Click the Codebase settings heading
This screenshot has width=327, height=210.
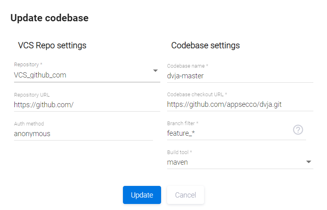[205, 45]
